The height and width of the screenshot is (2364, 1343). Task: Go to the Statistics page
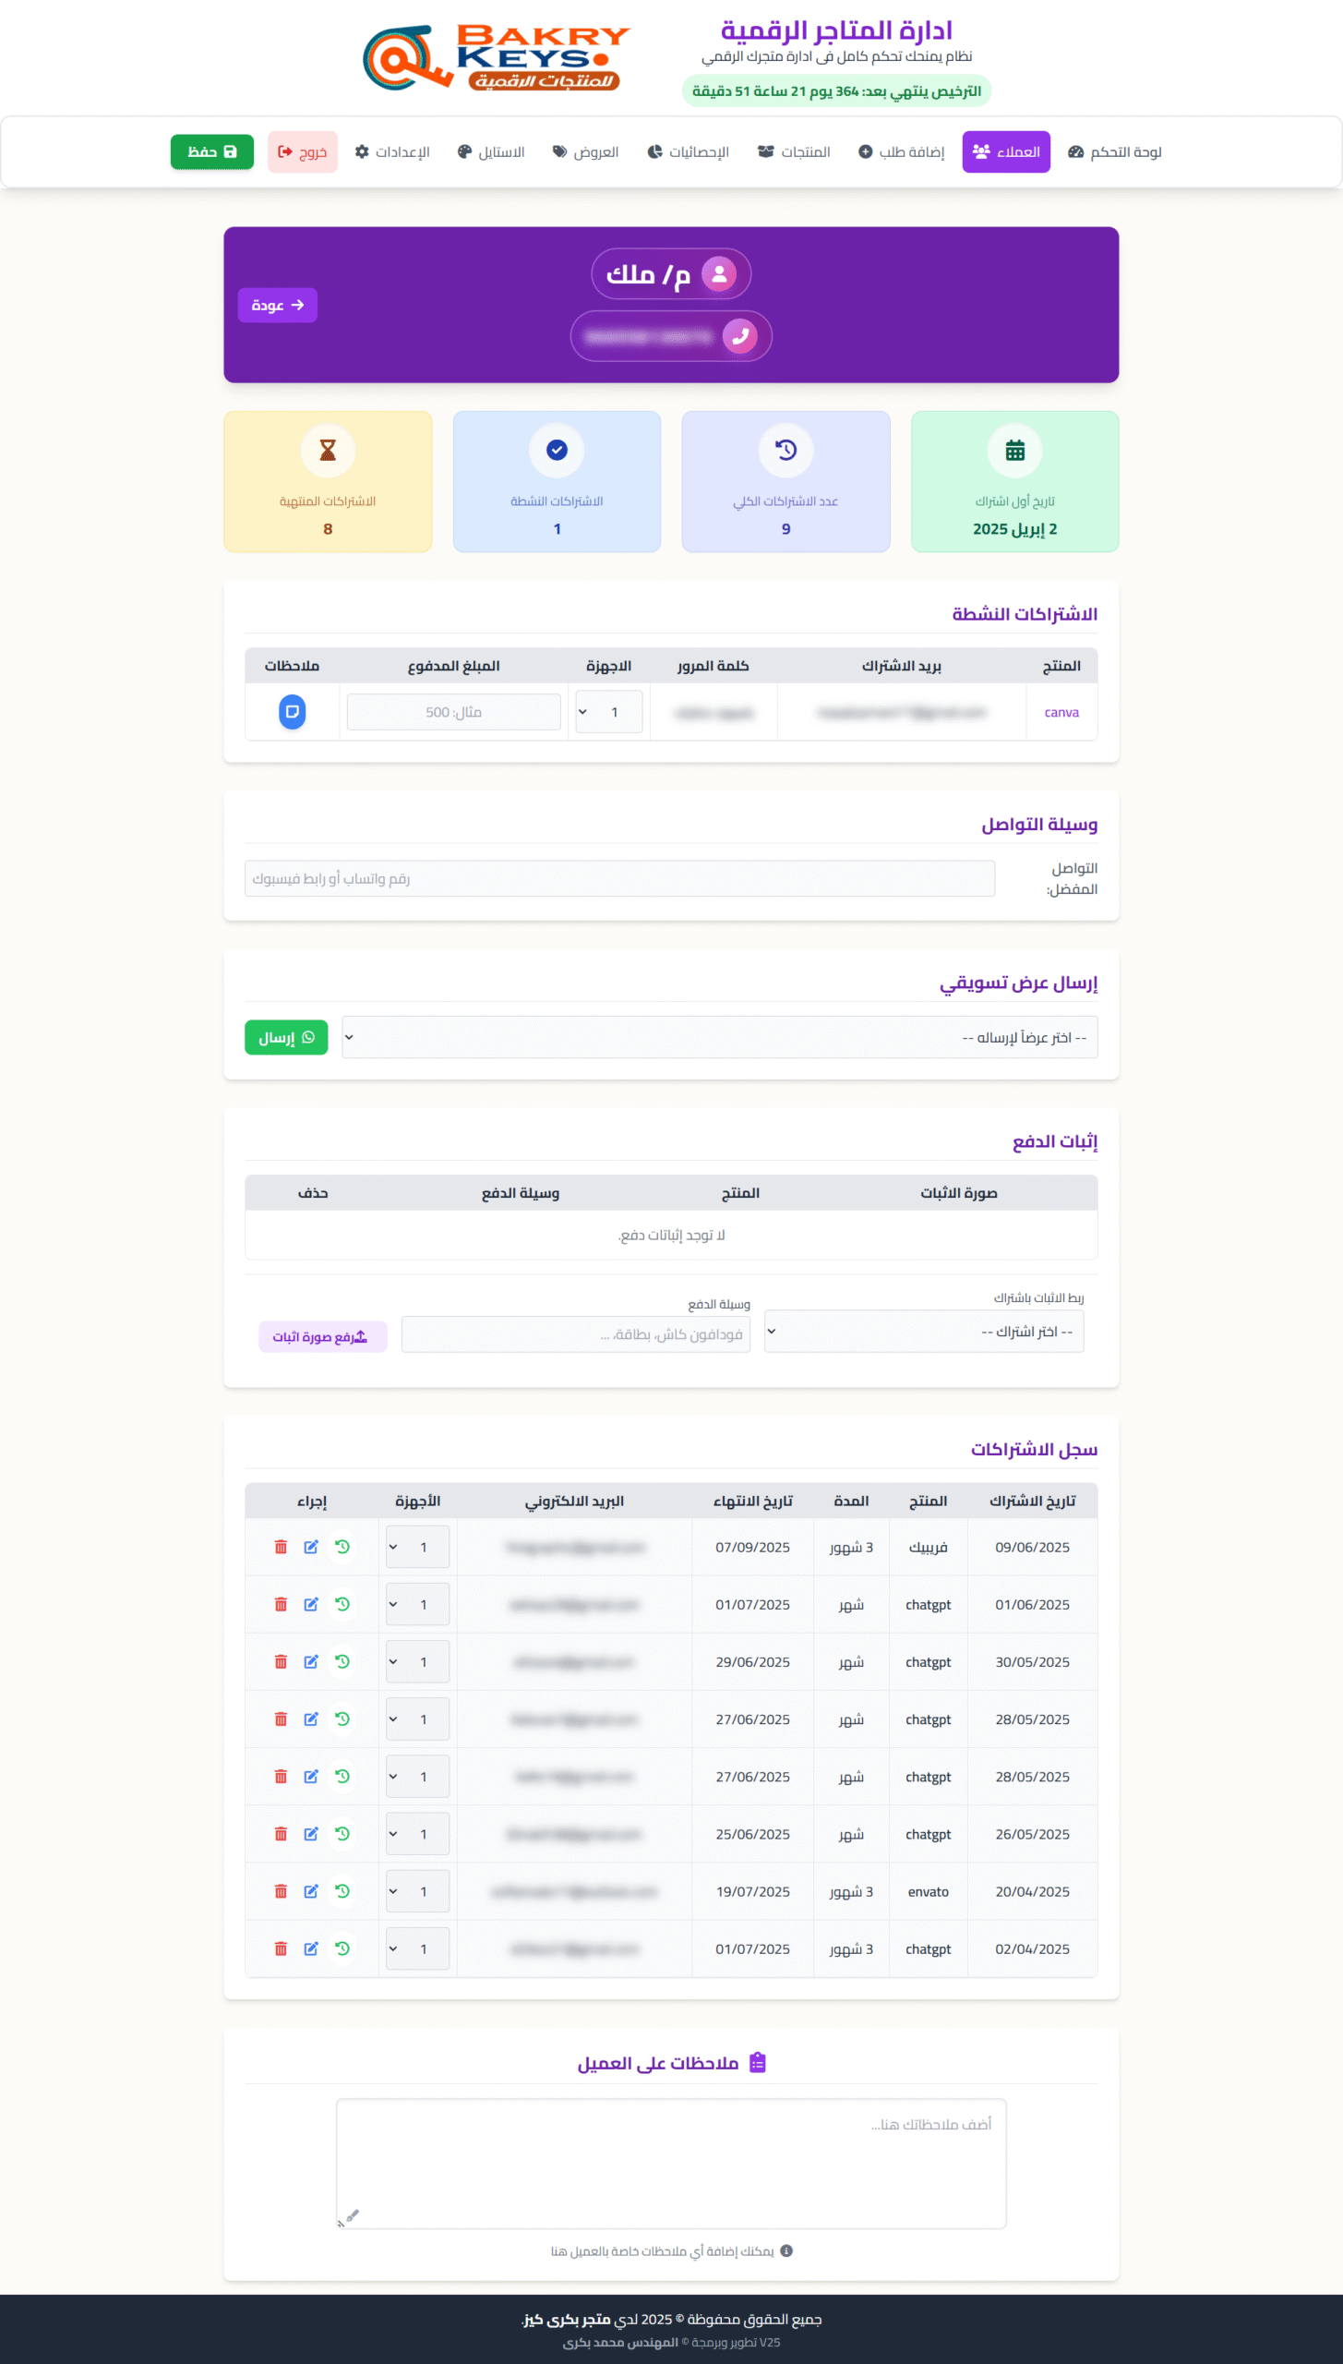point(688,152)
